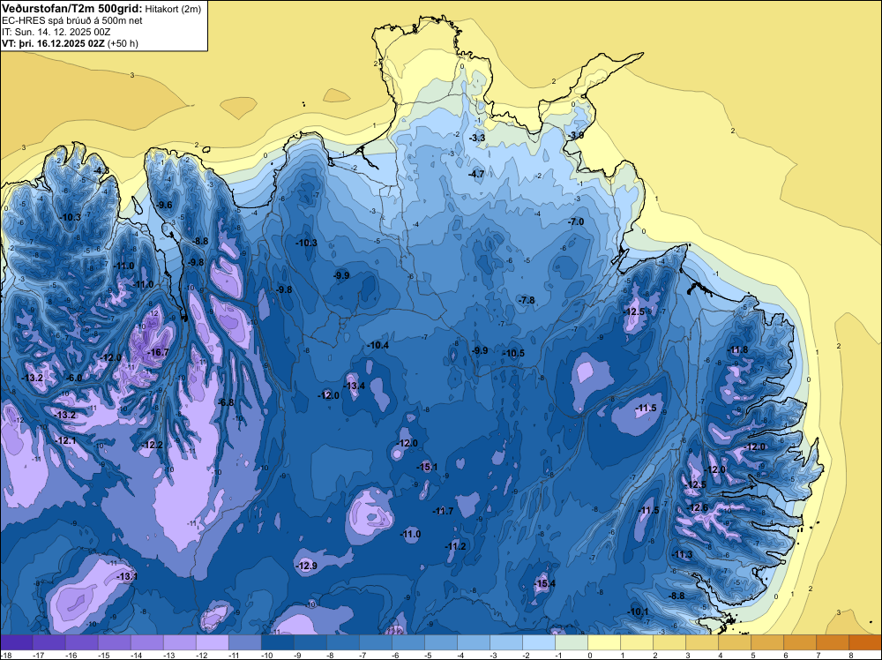Select the 6 legend color segment
882x660 pixels.
click(x=799, y=642)
